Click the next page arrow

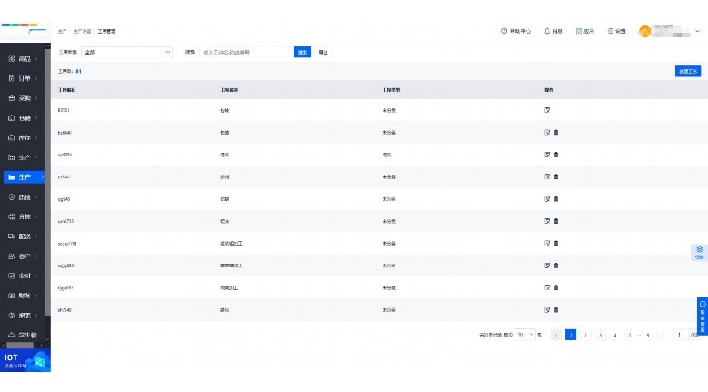[663, 335]
